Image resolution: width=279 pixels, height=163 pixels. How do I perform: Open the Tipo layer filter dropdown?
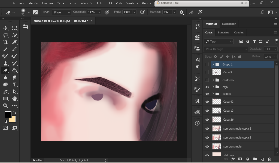click(x=219, y=42)
